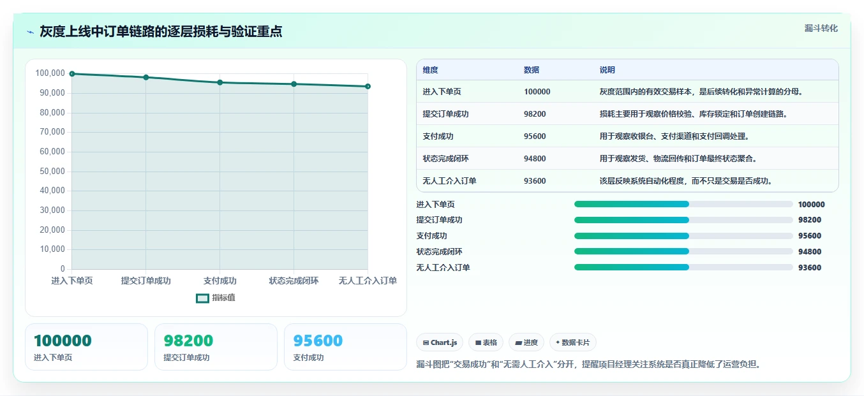864x396 pixels.
Task: Click the 10,000 y-axis label on the chart
Action: [52, 249]
